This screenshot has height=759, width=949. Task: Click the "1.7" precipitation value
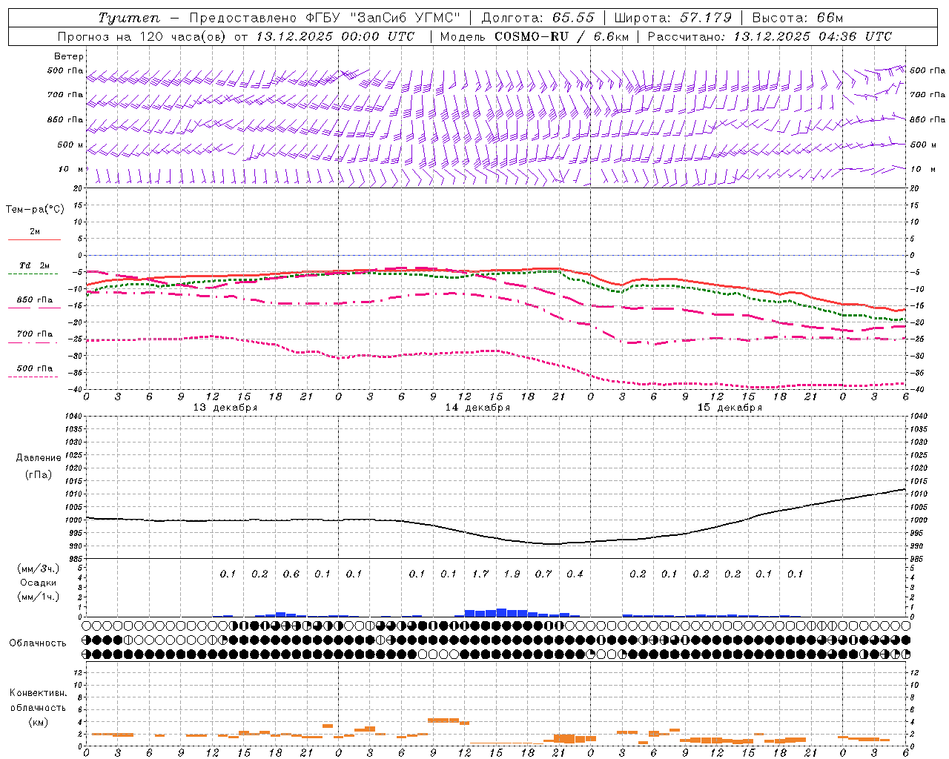tap(480, 574)
